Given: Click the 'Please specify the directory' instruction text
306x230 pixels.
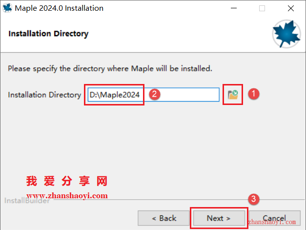Looking at the screenshot, I should coord(110,69).
